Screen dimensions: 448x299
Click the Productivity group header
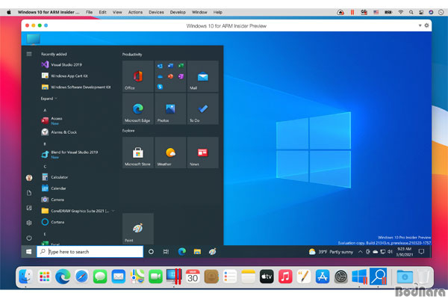point(132,55)
